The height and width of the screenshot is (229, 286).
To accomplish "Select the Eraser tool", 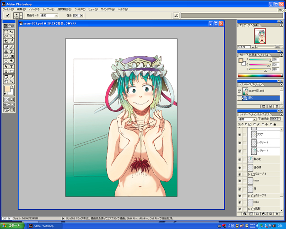I will (x=6, y=56).
